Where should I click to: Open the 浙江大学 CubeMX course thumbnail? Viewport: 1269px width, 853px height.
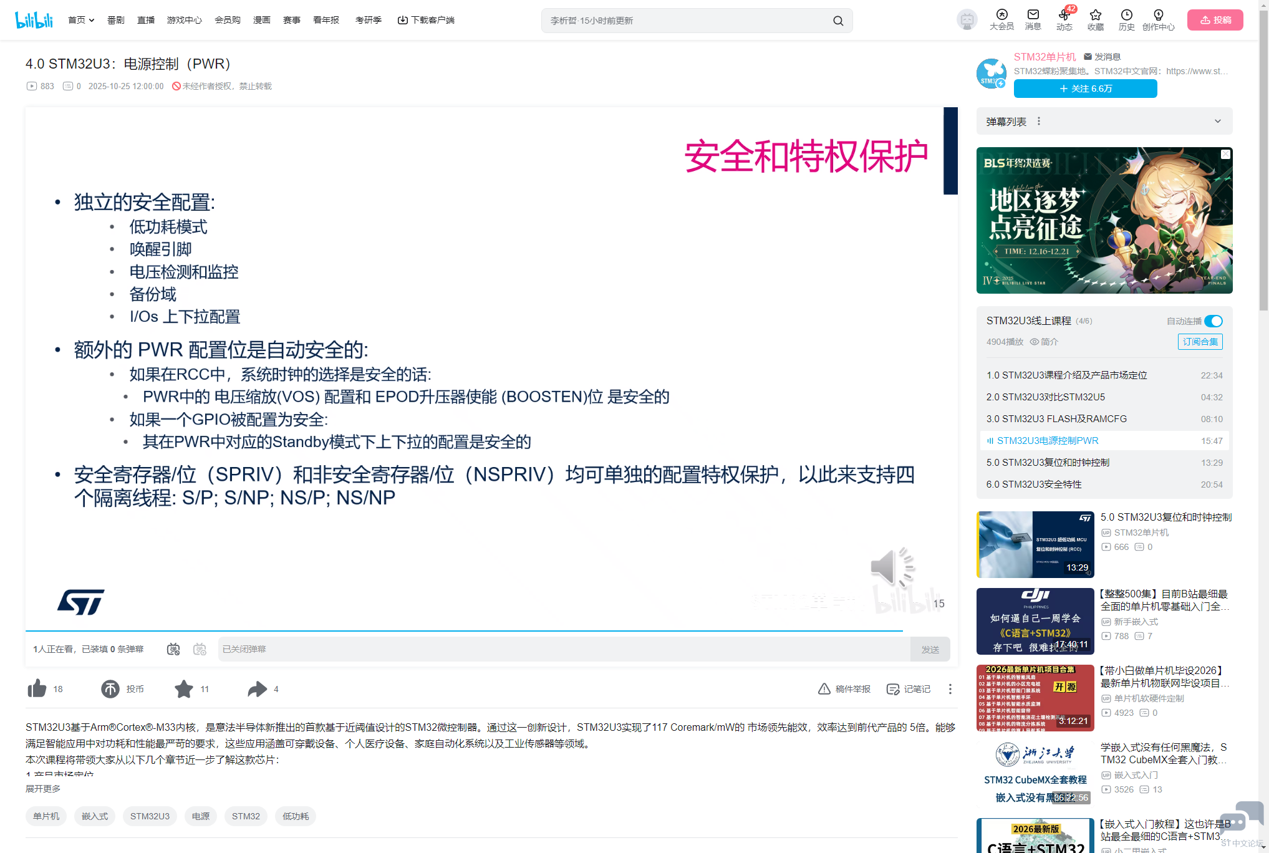pyautogui.click(x=1035, y=774)
